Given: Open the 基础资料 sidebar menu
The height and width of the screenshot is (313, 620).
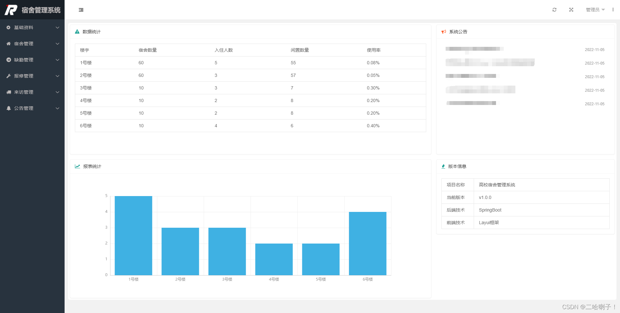Looking at the screenshot, I should 32,27.
